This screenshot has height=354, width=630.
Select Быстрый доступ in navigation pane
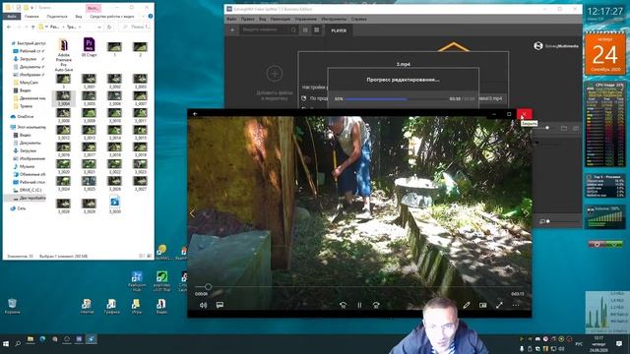28,43
